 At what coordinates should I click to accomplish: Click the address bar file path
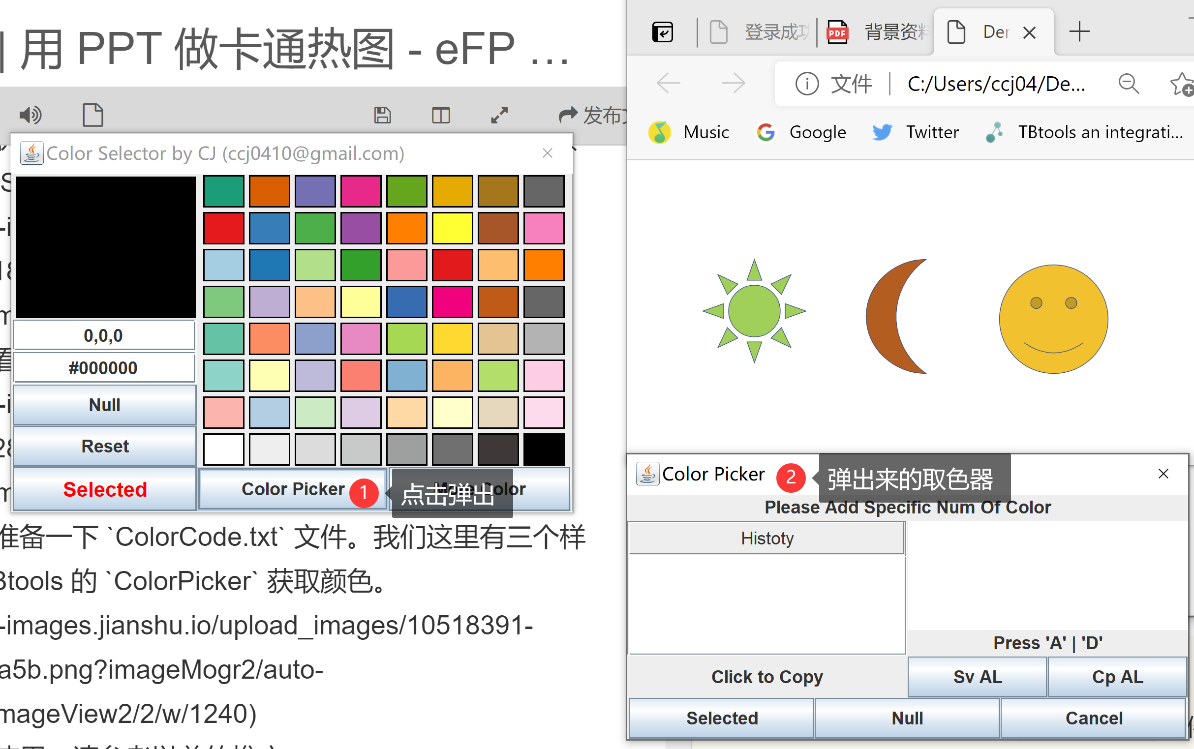996,84
